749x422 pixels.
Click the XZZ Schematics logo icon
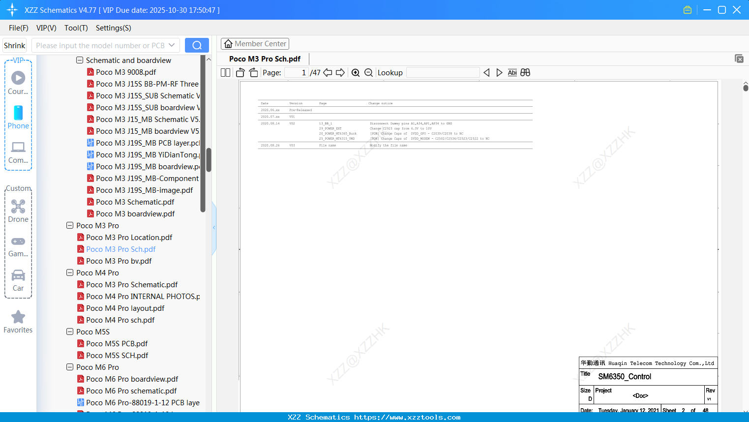click(x=12, y=10)
